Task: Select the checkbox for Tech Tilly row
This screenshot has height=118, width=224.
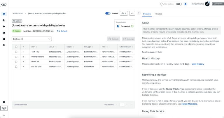Action: pyautogui.click(x=16, y=52)
